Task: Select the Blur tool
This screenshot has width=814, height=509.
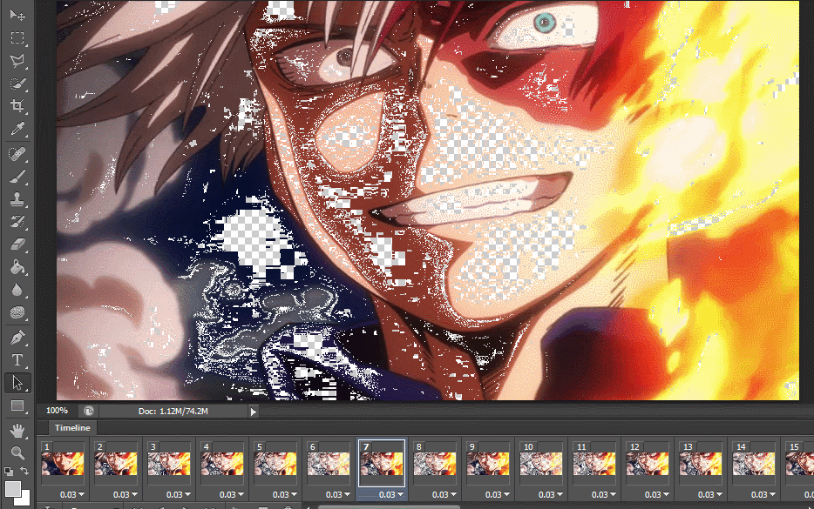Action: coord(17,290)
